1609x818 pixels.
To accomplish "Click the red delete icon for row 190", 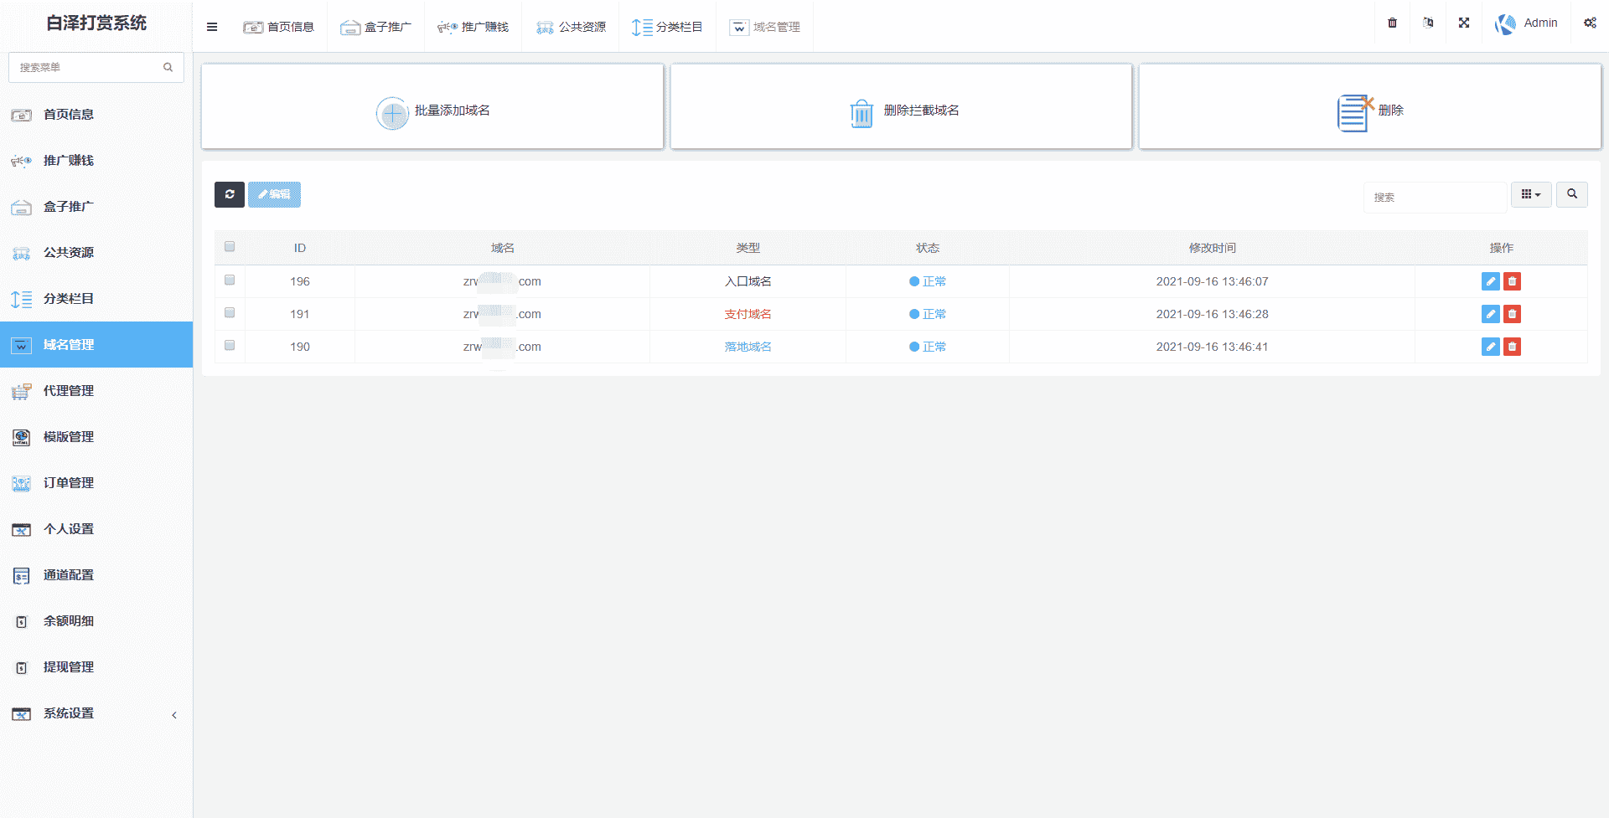I will tap(1512, 347).
